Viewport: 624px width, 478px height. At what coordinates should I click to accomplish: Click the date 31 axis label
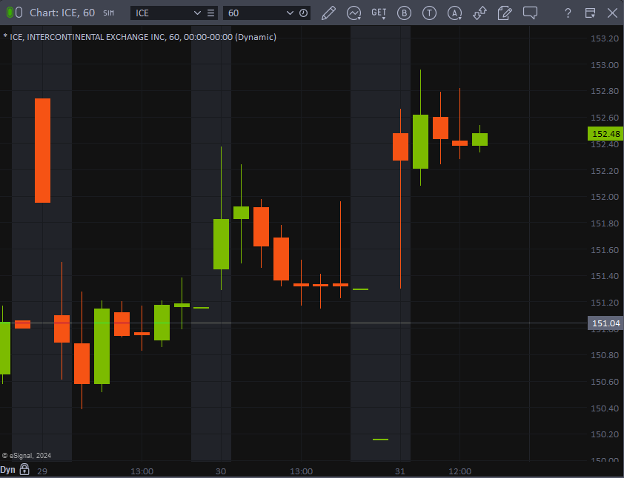coord(400,471)
